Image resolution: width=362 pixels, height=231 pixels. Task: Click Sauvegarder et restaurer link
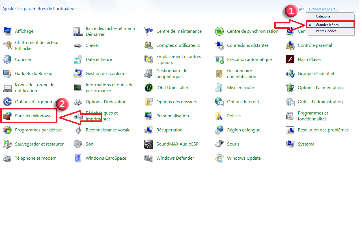[x=39, y=144]
